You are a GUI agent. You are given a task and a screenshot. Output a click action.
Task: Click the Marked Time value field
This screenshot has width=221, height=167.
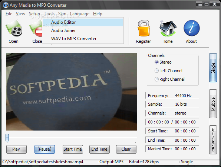[172, 149]
